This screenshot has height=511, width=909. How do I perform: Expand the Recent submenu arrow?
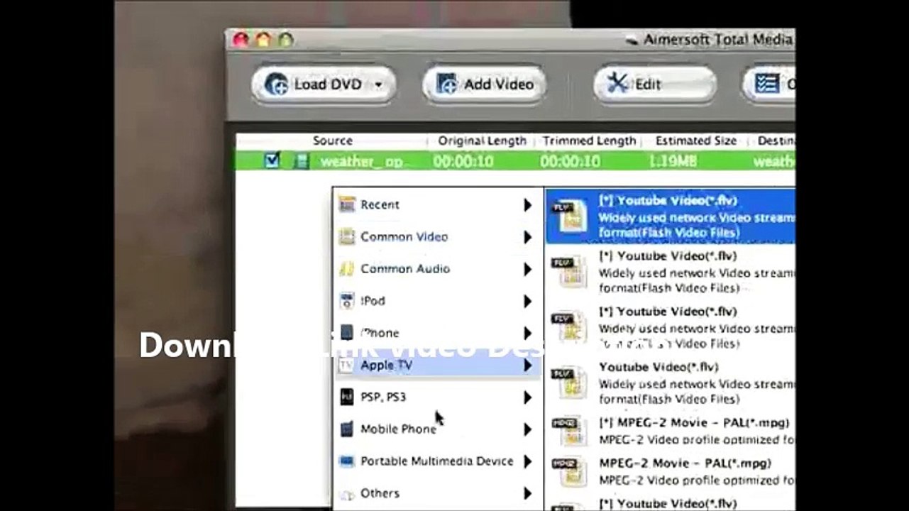(527, 205)
